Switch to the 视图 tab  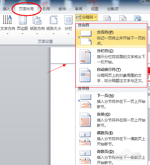(94, 9)
